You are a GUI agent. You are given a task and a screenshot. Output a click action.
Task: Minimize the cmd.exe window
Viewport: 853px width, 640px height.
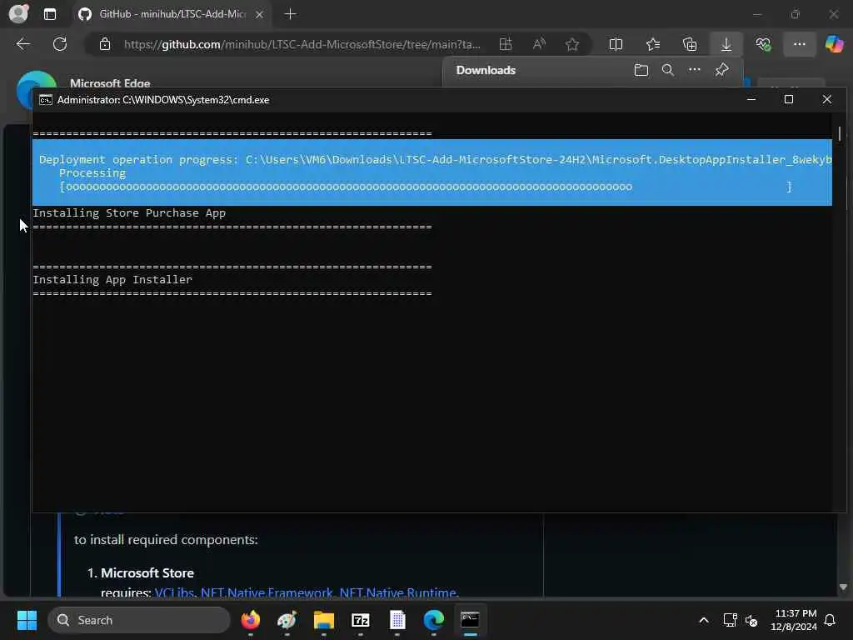(x=751, y=100)
